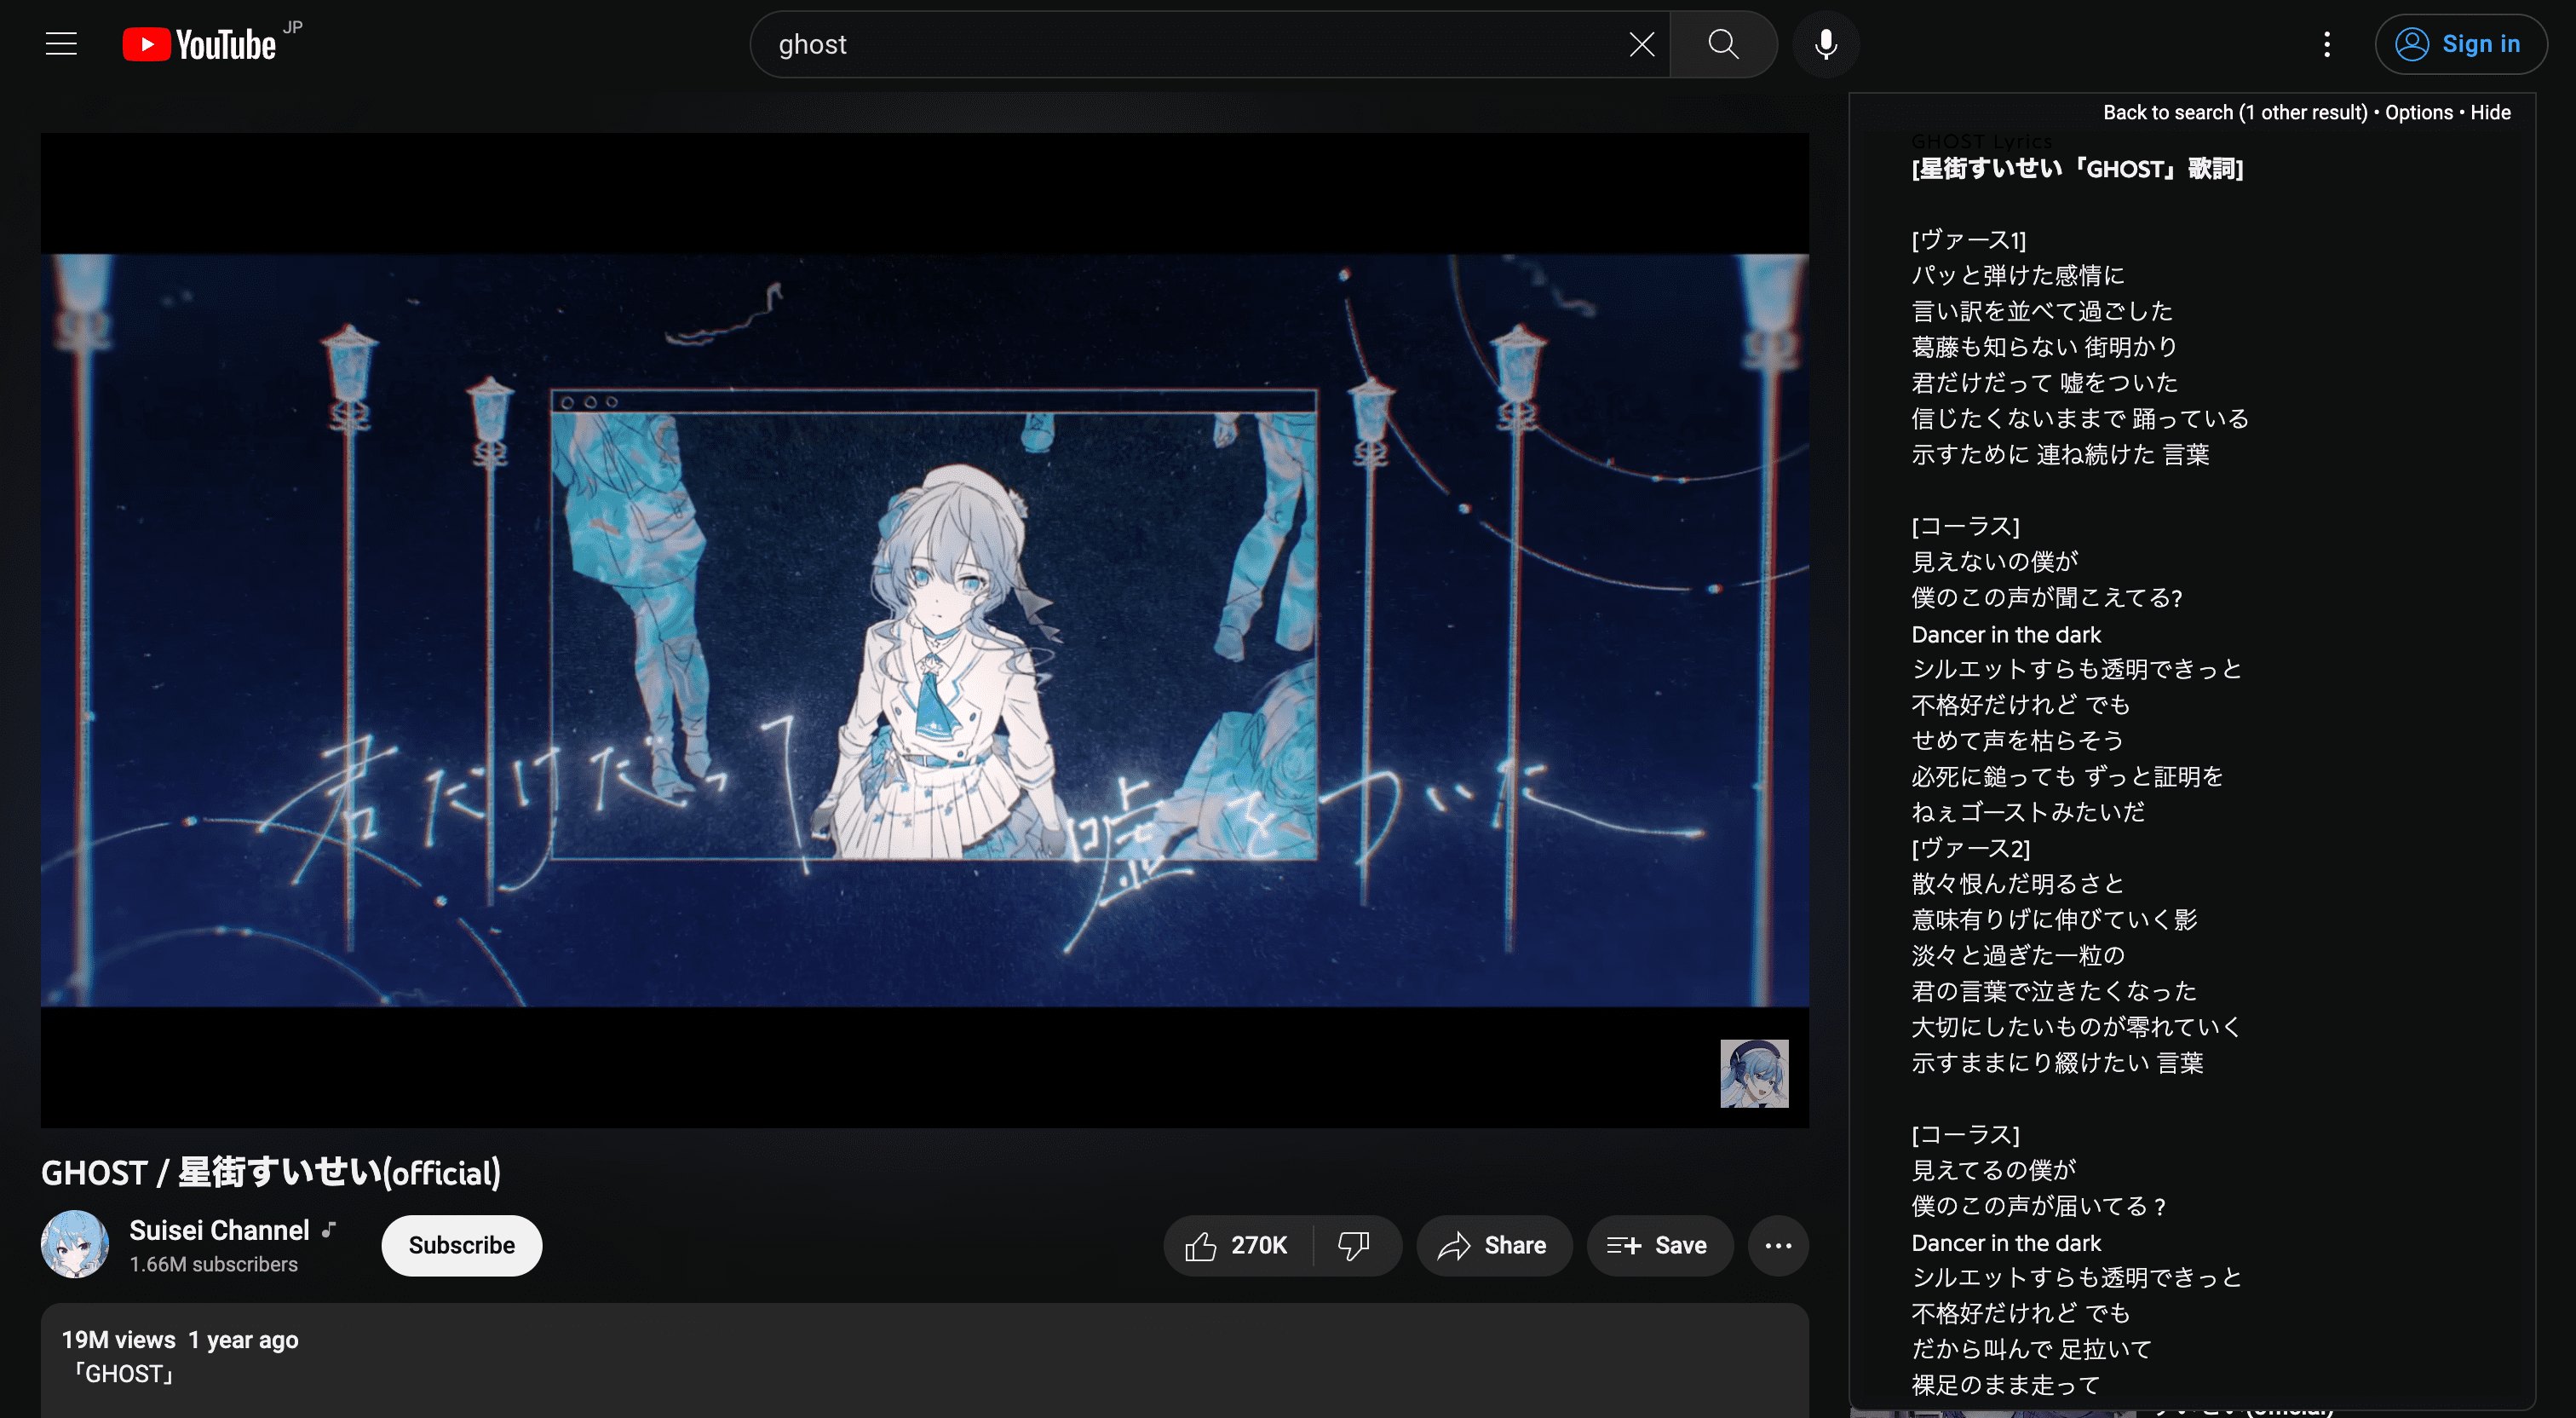The width and height of the screenshot is (2576, 1418).
Task: Start voice search with microphone
Action: [x=1825, y=44]
